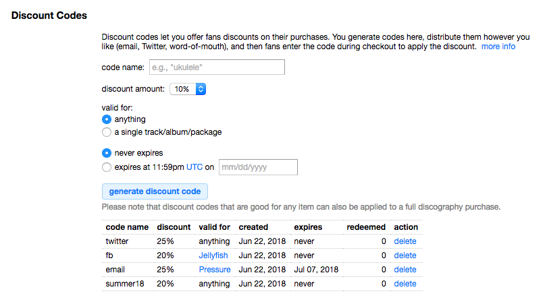
Task: Click the 'code name' column header
Action: (127, 227)
